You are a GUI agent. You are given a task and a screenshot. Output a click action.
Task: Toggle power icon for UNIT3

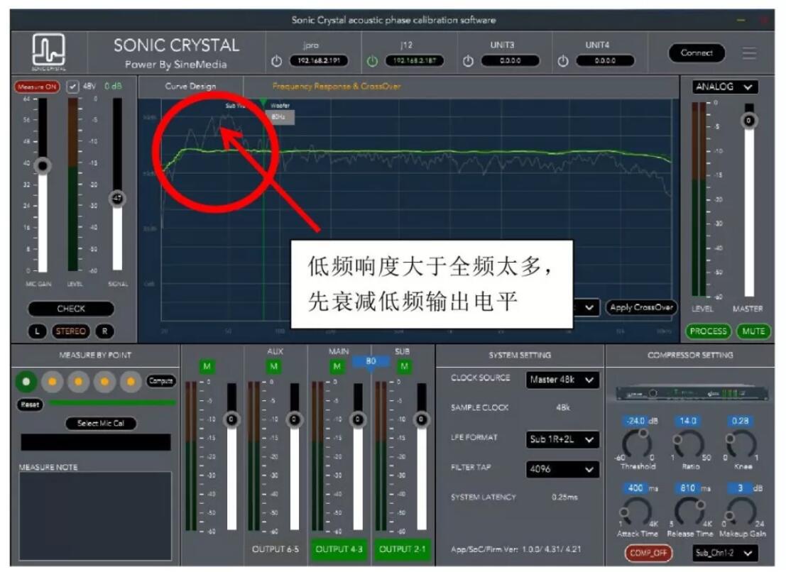click(468, 61)
